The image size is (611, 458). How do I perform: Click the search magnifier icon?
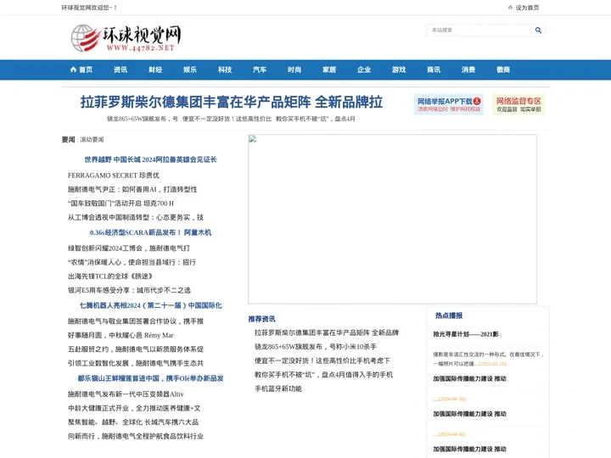[538, 30]
